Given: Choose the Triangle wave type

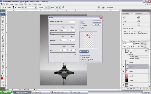Looking at the screenshot, I should 81,26.
